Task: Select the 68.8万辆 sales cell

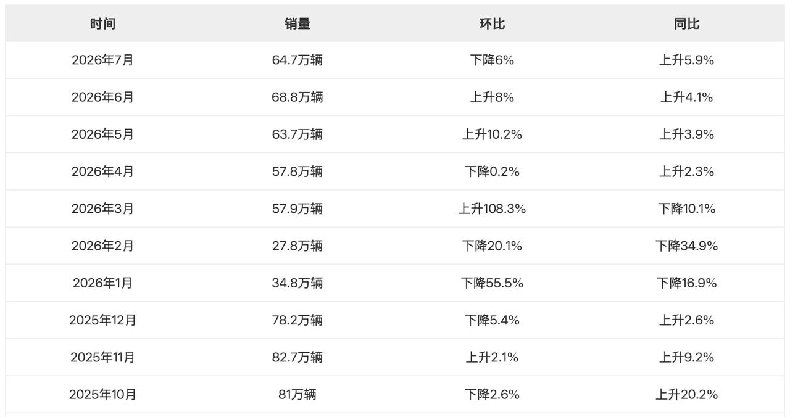Action: coord(297,97)
